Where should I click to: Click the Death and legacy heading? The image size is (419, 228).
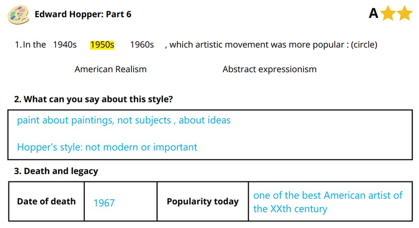[x=56, y=171]
